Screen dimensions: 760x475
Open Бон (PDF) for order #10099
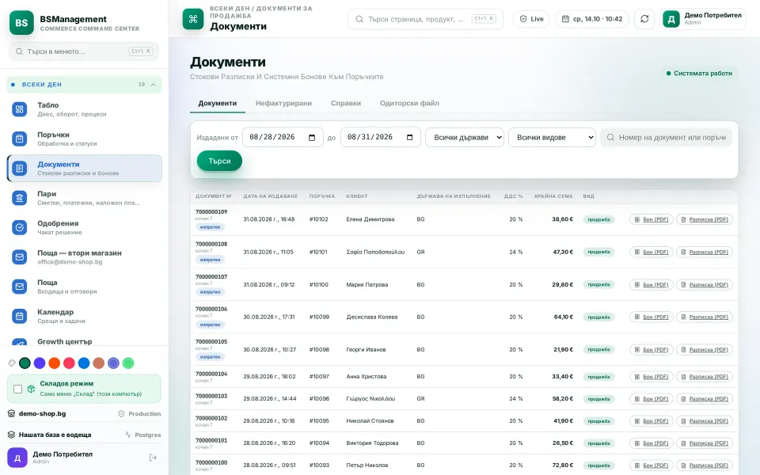pyautogui.click(x=651, y=317)
